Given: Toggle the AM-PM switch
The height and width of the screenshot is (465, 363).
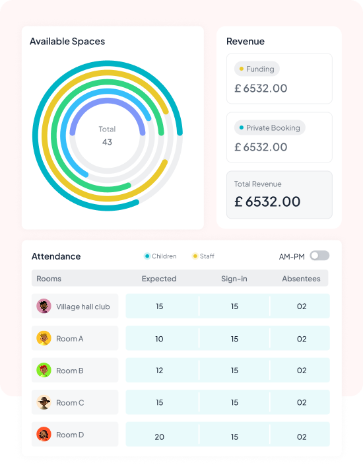Looking at the screenshot, I should pos(319,256).
